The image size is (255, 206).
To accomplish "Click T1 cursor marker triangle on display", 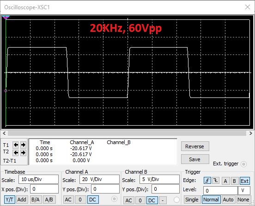I will tap(6, 18).
